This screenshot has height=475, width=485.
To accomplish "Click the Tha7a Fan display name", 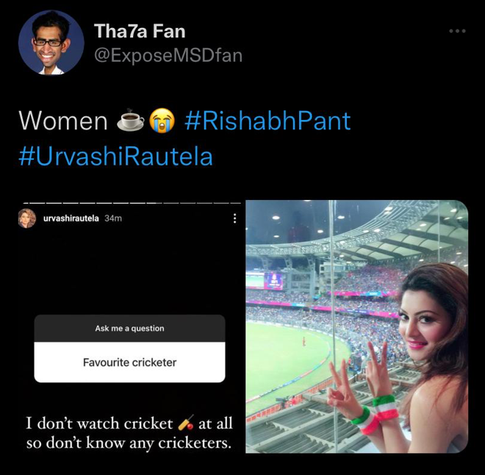I will pyautogui.click(x=140, y=31).
